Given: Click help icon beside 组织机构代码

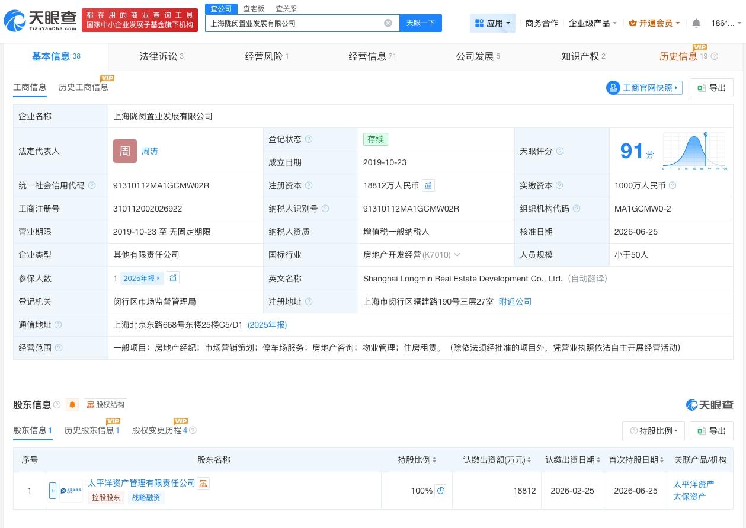Looking at the screenshot, I should coord(577,209).
